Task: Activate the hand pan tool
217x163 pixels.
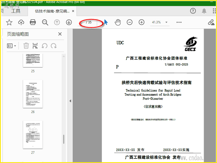Action: (x=118, y=22)
